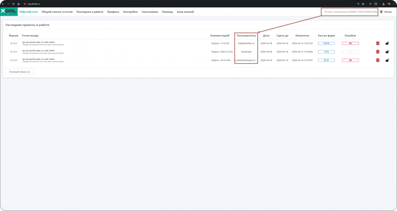Open entry point in the 11-0-0/0 row
Viewport: 397px width, 211px height.
pyautogui.click(x=38, y=42)
